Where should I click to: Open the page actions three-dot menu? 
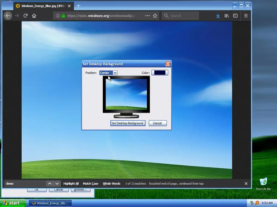(x=147, y=16)
